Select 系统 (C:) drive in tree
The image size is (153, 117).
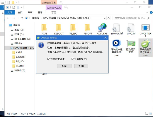pos(17,30)
